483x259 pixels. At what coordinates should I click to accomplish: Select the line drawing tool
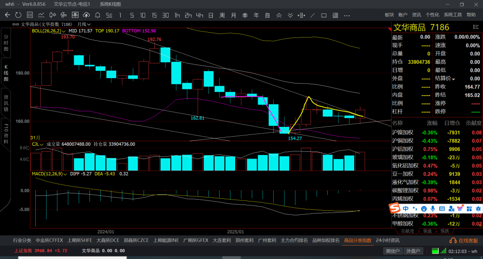(x=313, y=15)
